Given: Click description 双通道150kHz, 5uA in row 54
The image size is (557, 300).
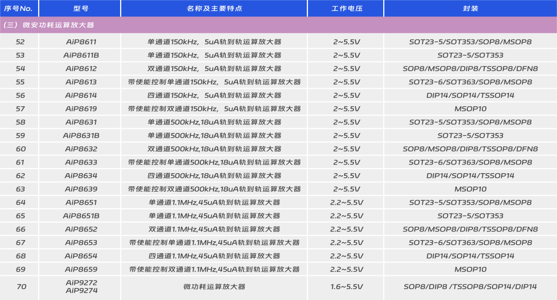Looking at the screenshot, I should click(214, 69).
